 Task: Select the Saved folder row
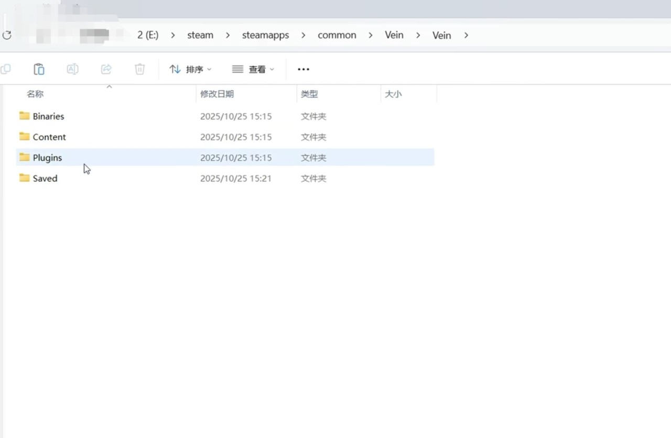point(45,179)
